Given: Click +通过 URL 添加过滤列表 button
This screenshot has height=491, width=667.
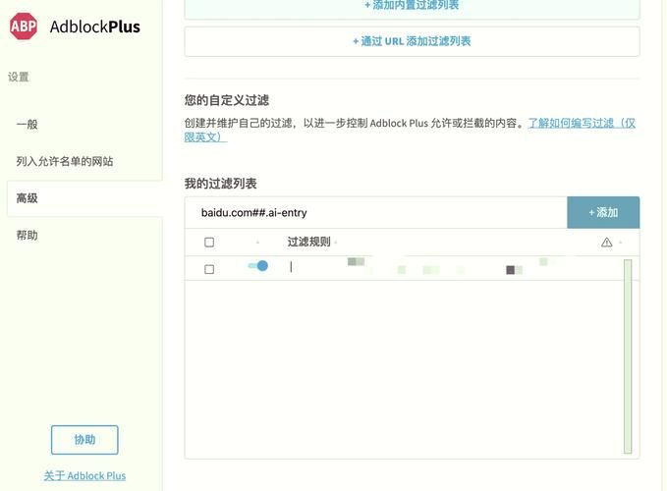Looking at the screenshot, I should click(412, 41).
